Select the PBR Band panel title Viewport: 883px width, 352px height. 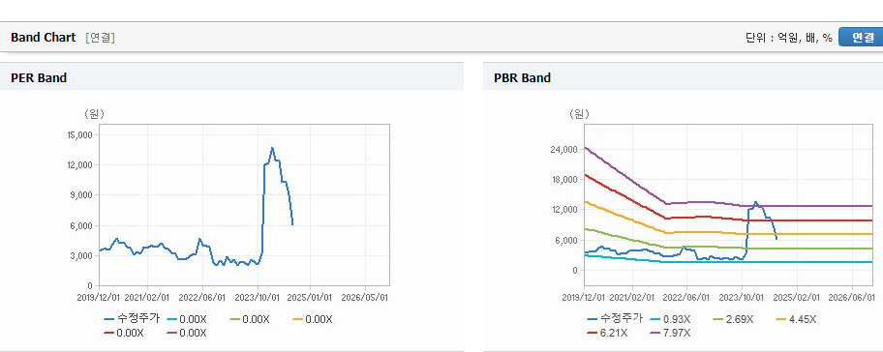point(522,78)
